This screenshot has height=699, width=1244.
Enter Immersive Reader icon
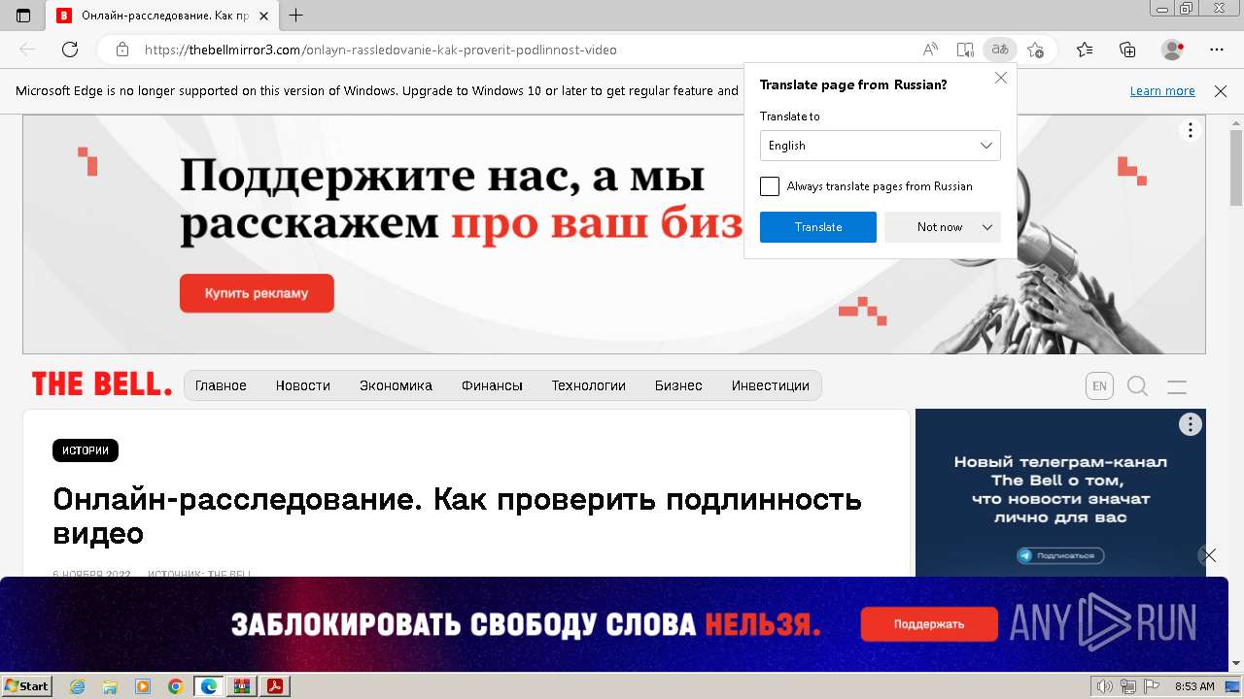click(964, 50)
